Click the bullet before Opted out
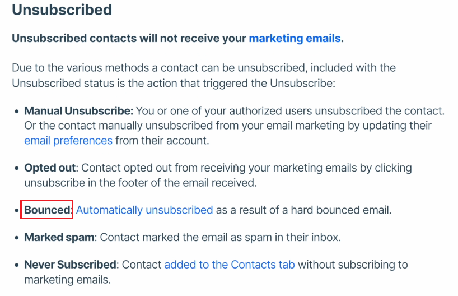458x296 pixels. (x=17, y=169)
